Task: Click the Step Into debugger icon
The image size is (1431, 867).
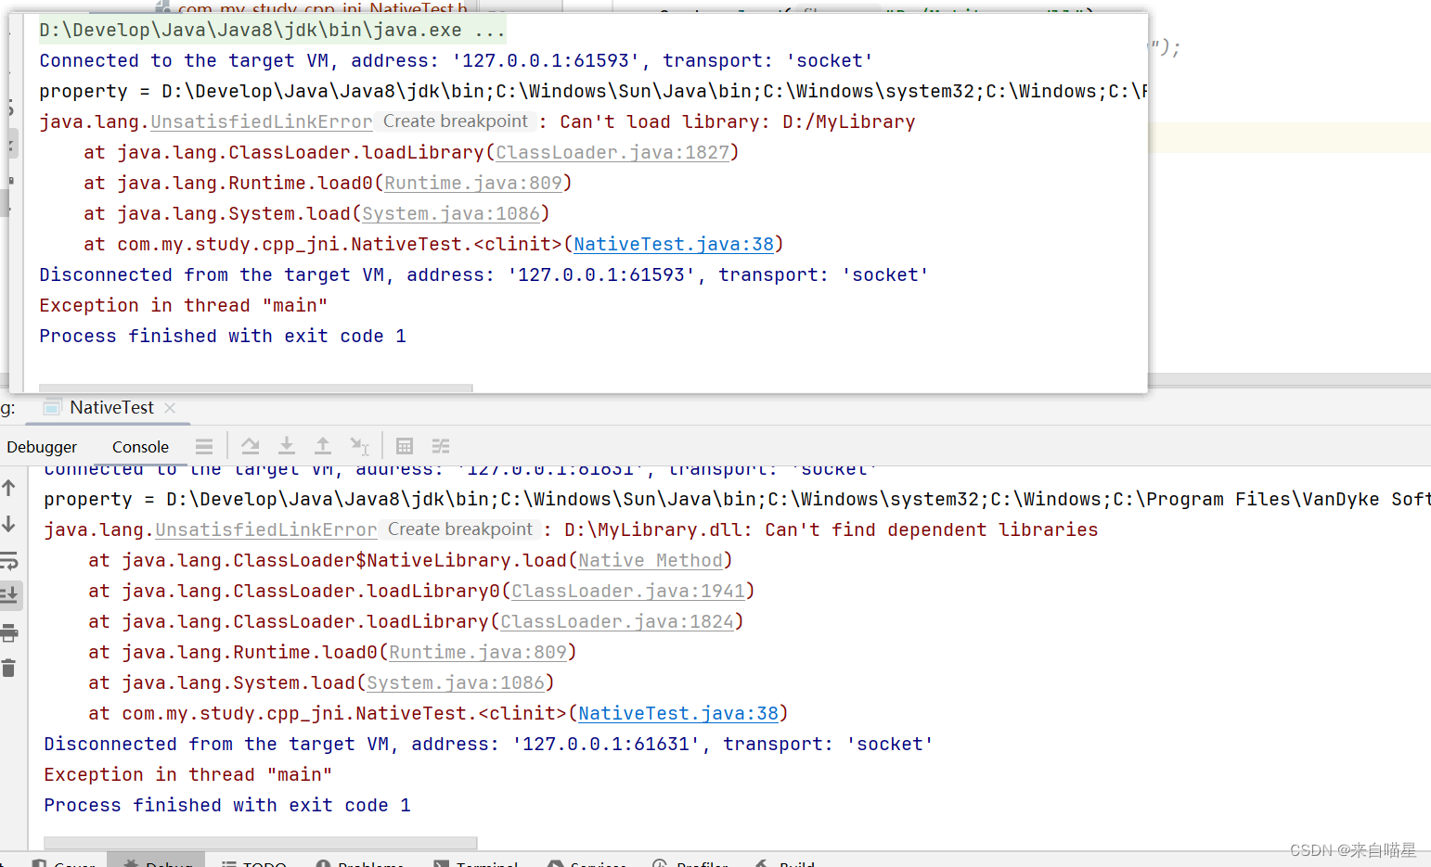Action: 287,446
